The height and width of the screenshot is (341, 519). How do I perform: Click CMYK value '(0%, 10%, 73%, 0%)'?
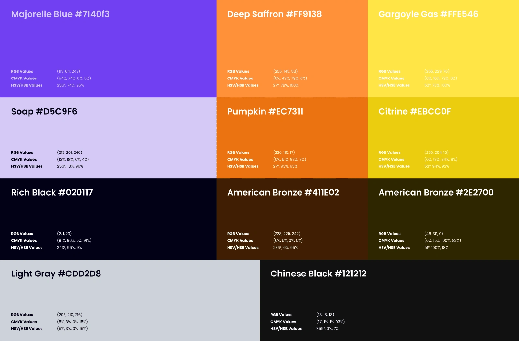pyautogui.click(x=441, y=78)
